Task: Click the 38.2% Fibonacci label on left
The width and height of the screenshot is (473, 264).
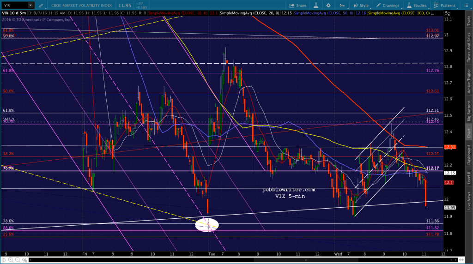Action: click(8, 154)
